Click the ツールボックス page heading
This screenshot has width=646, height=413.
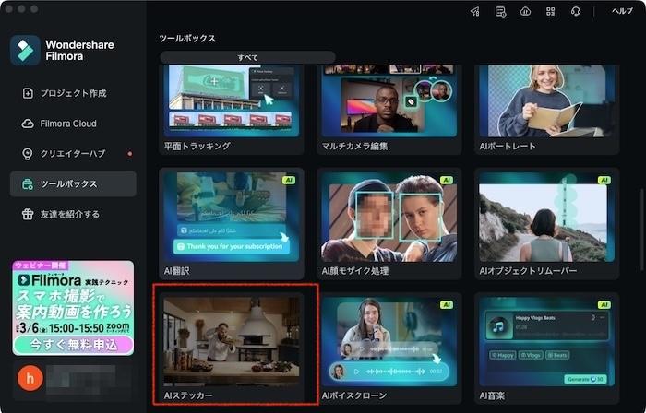[187, 38]
